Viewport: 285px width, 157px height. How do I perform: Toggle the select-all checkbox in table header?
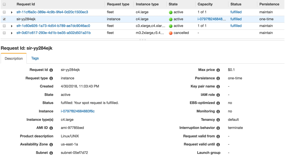4,4
